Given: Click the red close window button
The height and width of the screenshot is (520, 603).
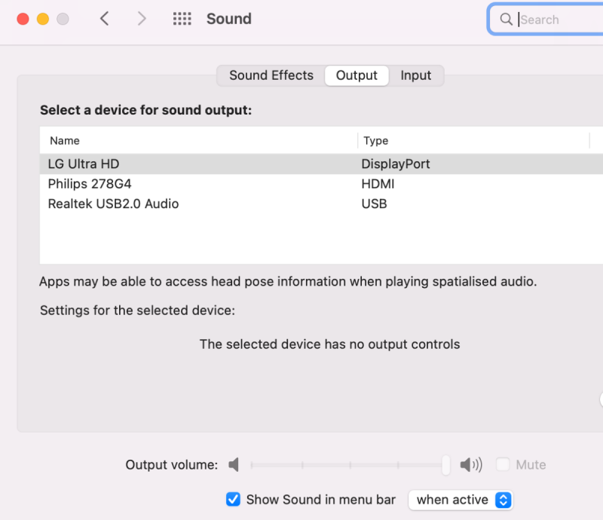Looking at the screenshot, I should pos(23,19).
